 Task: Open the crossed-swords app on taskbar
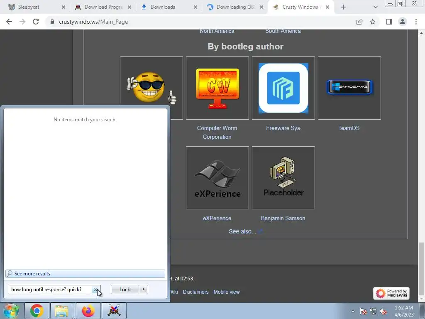[114, 311]
